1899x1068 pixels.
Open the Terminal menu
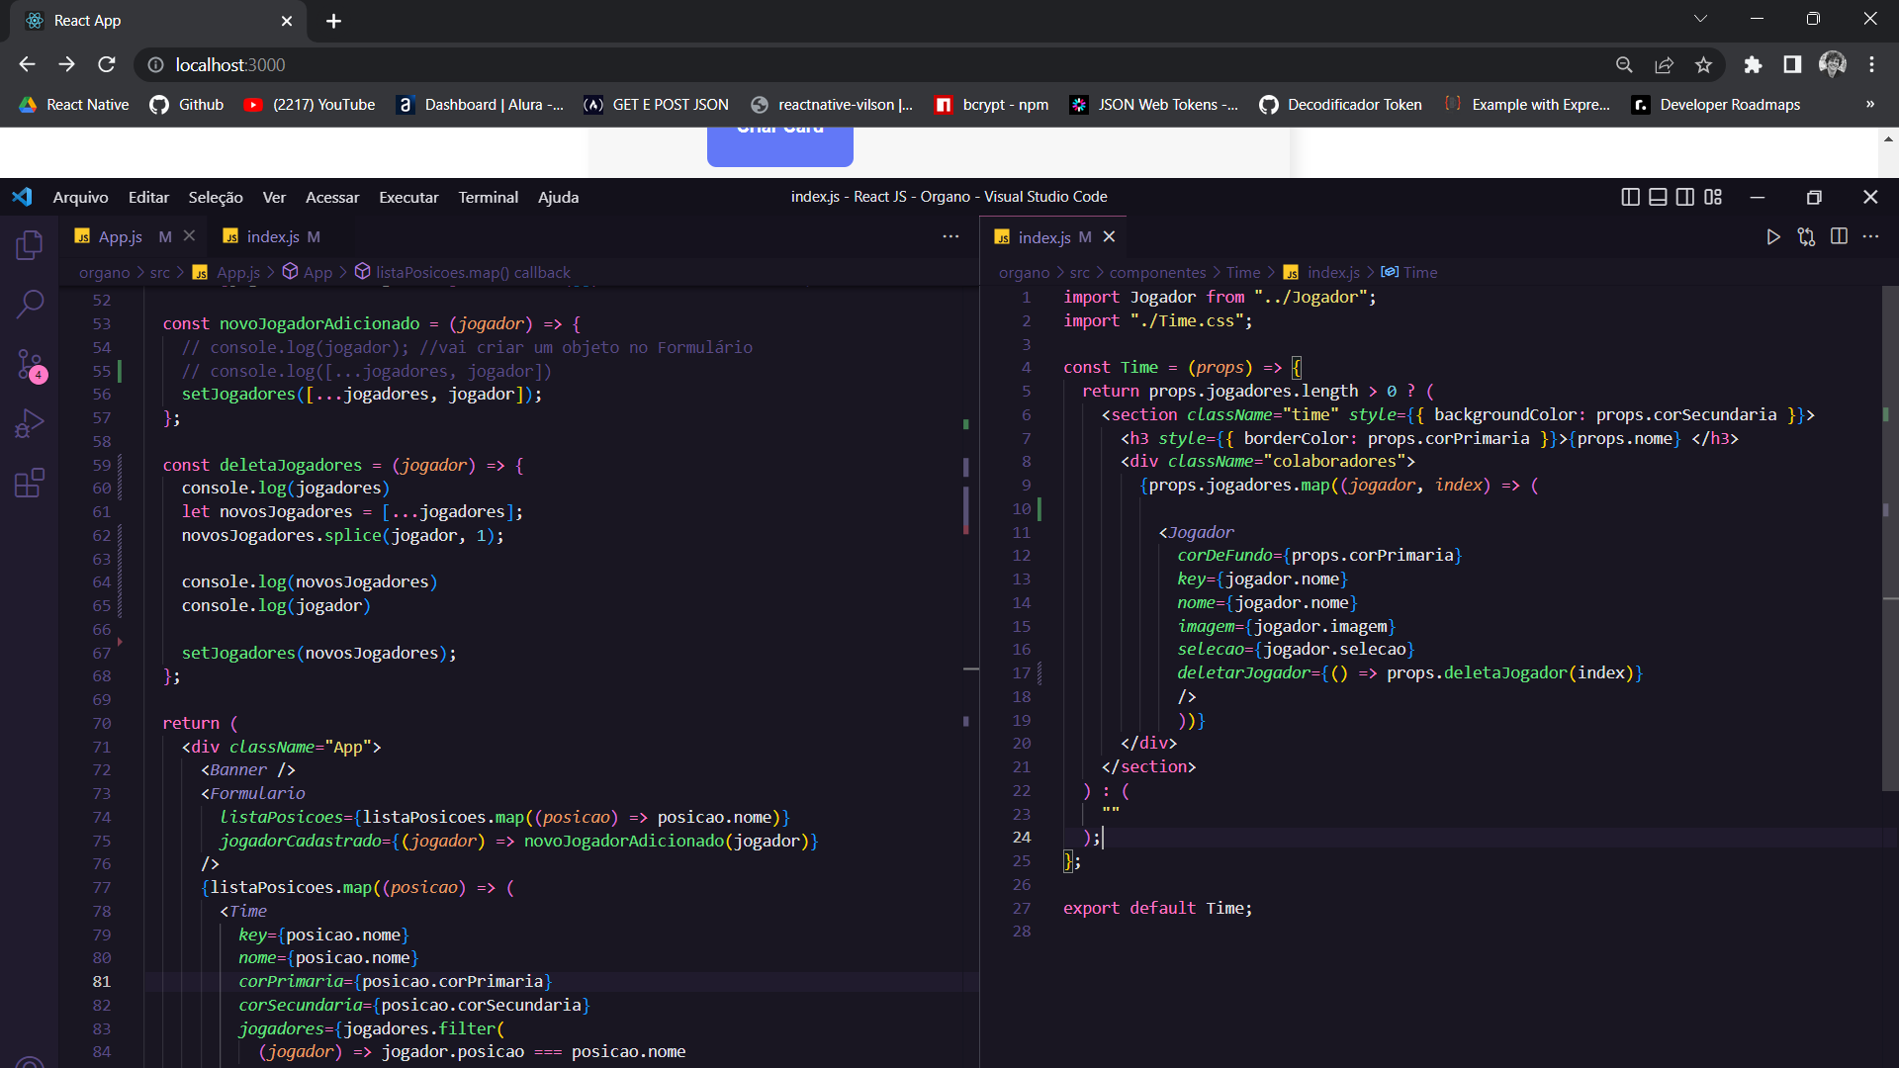click(488, 197)
